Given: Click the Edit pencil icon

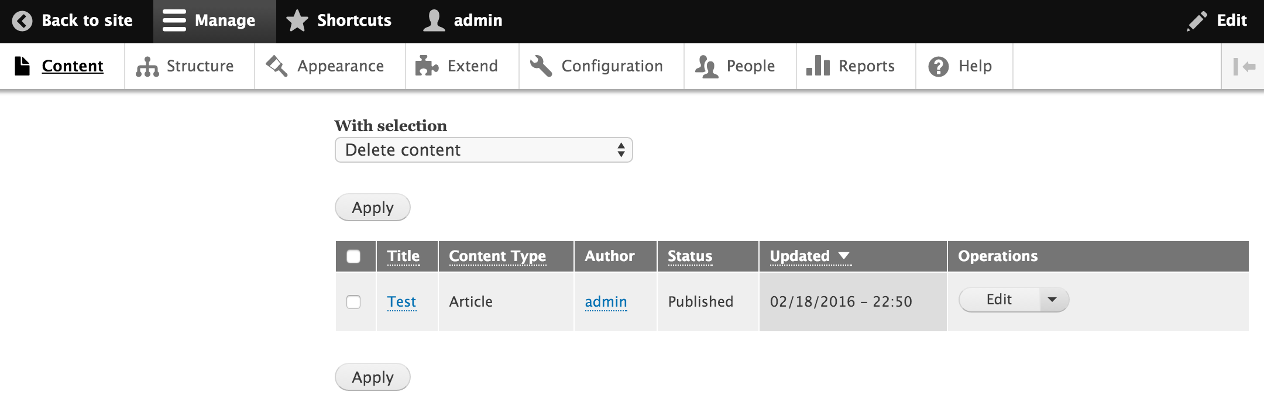Looking at the screenshot, I should [1197, 21].
